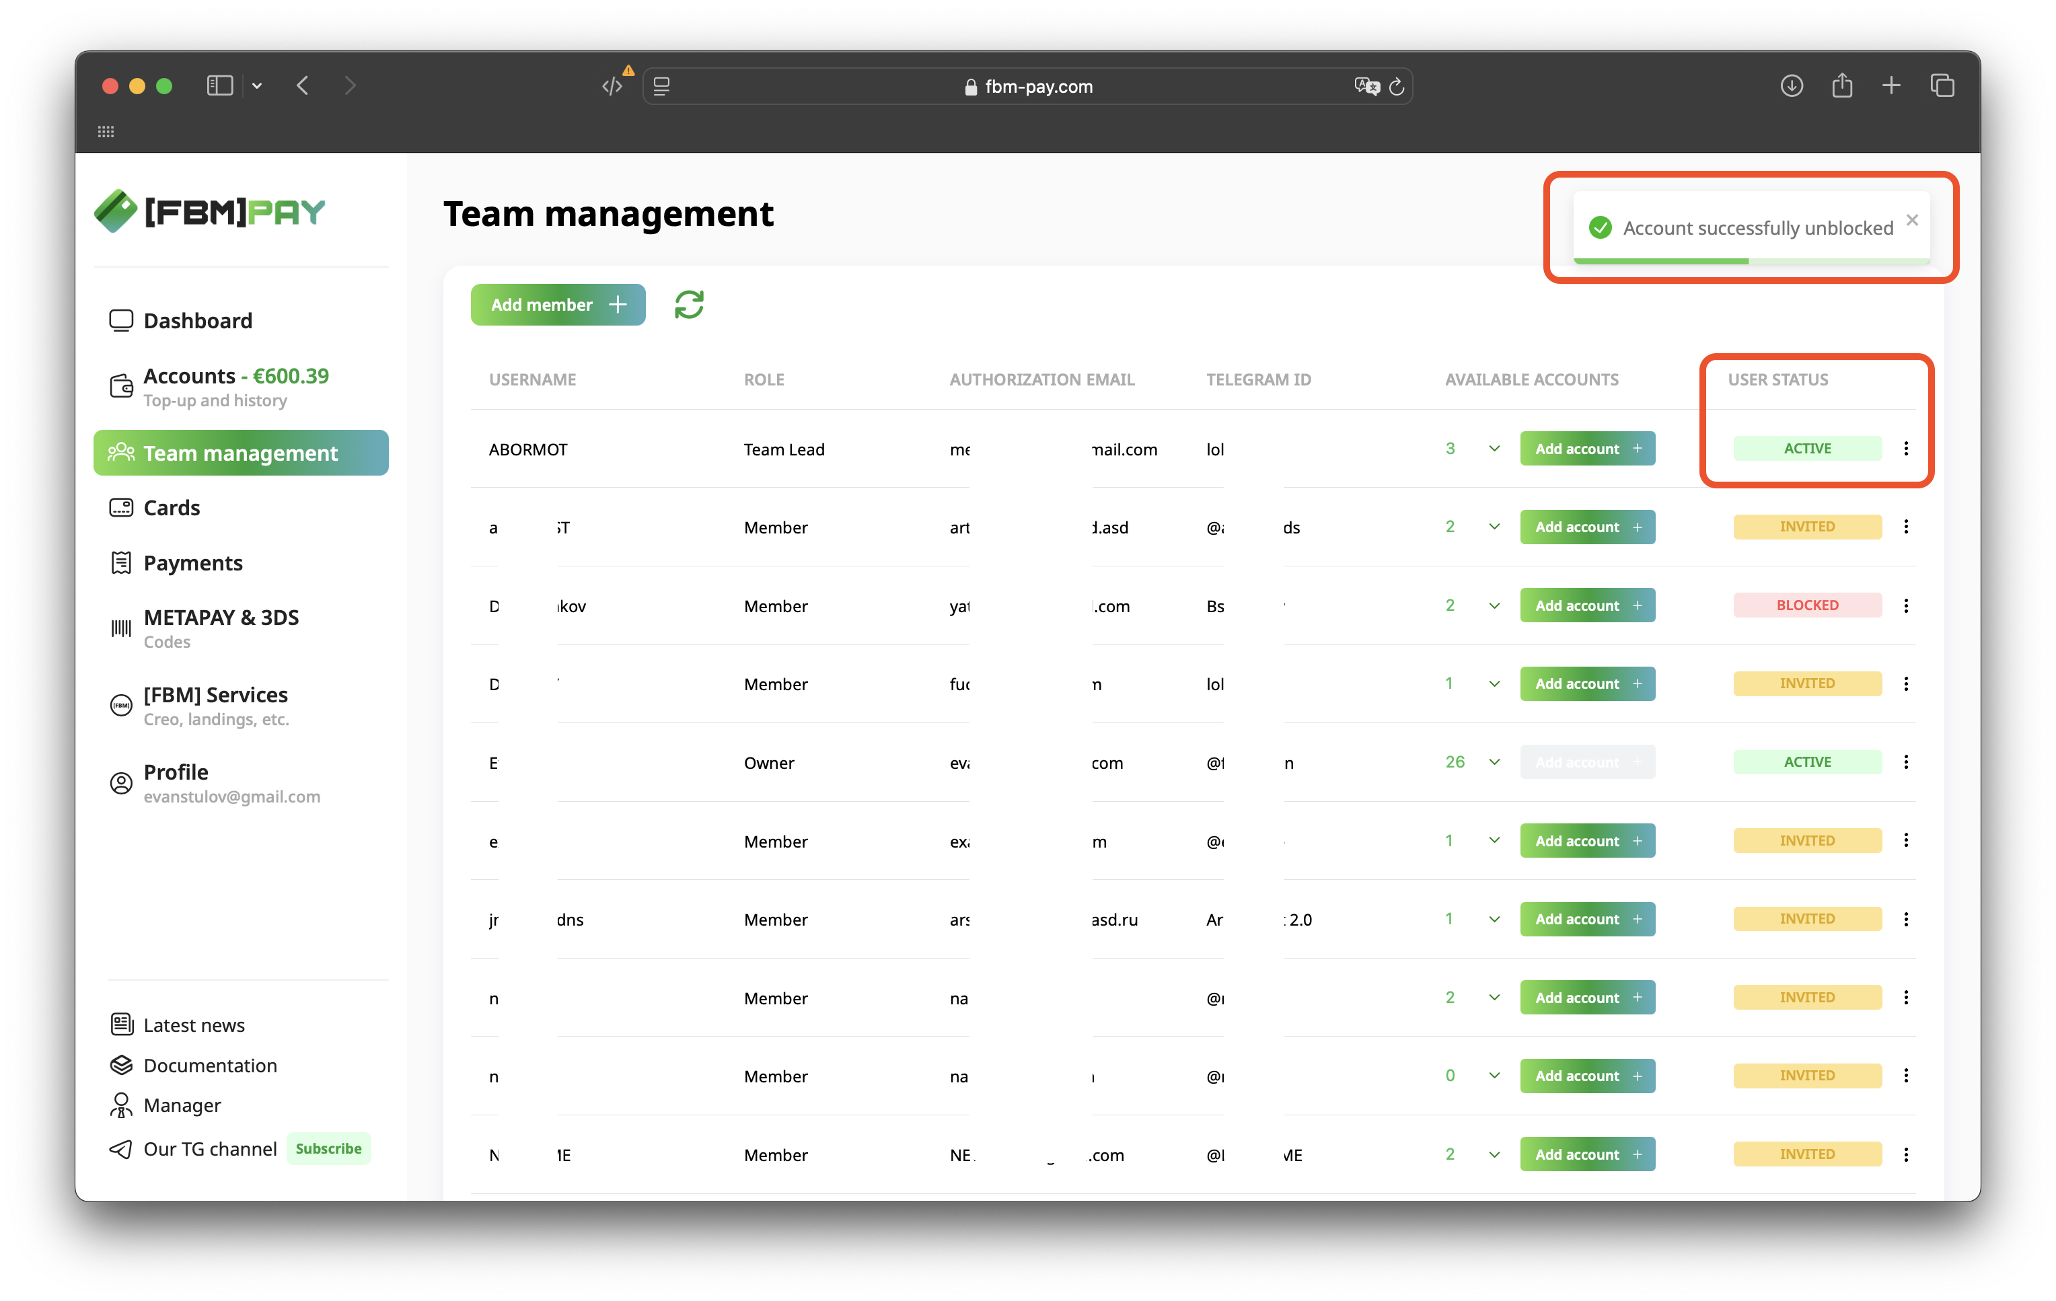
Task: Navigate to Payments in sidebar
Action: click(193, 564)
